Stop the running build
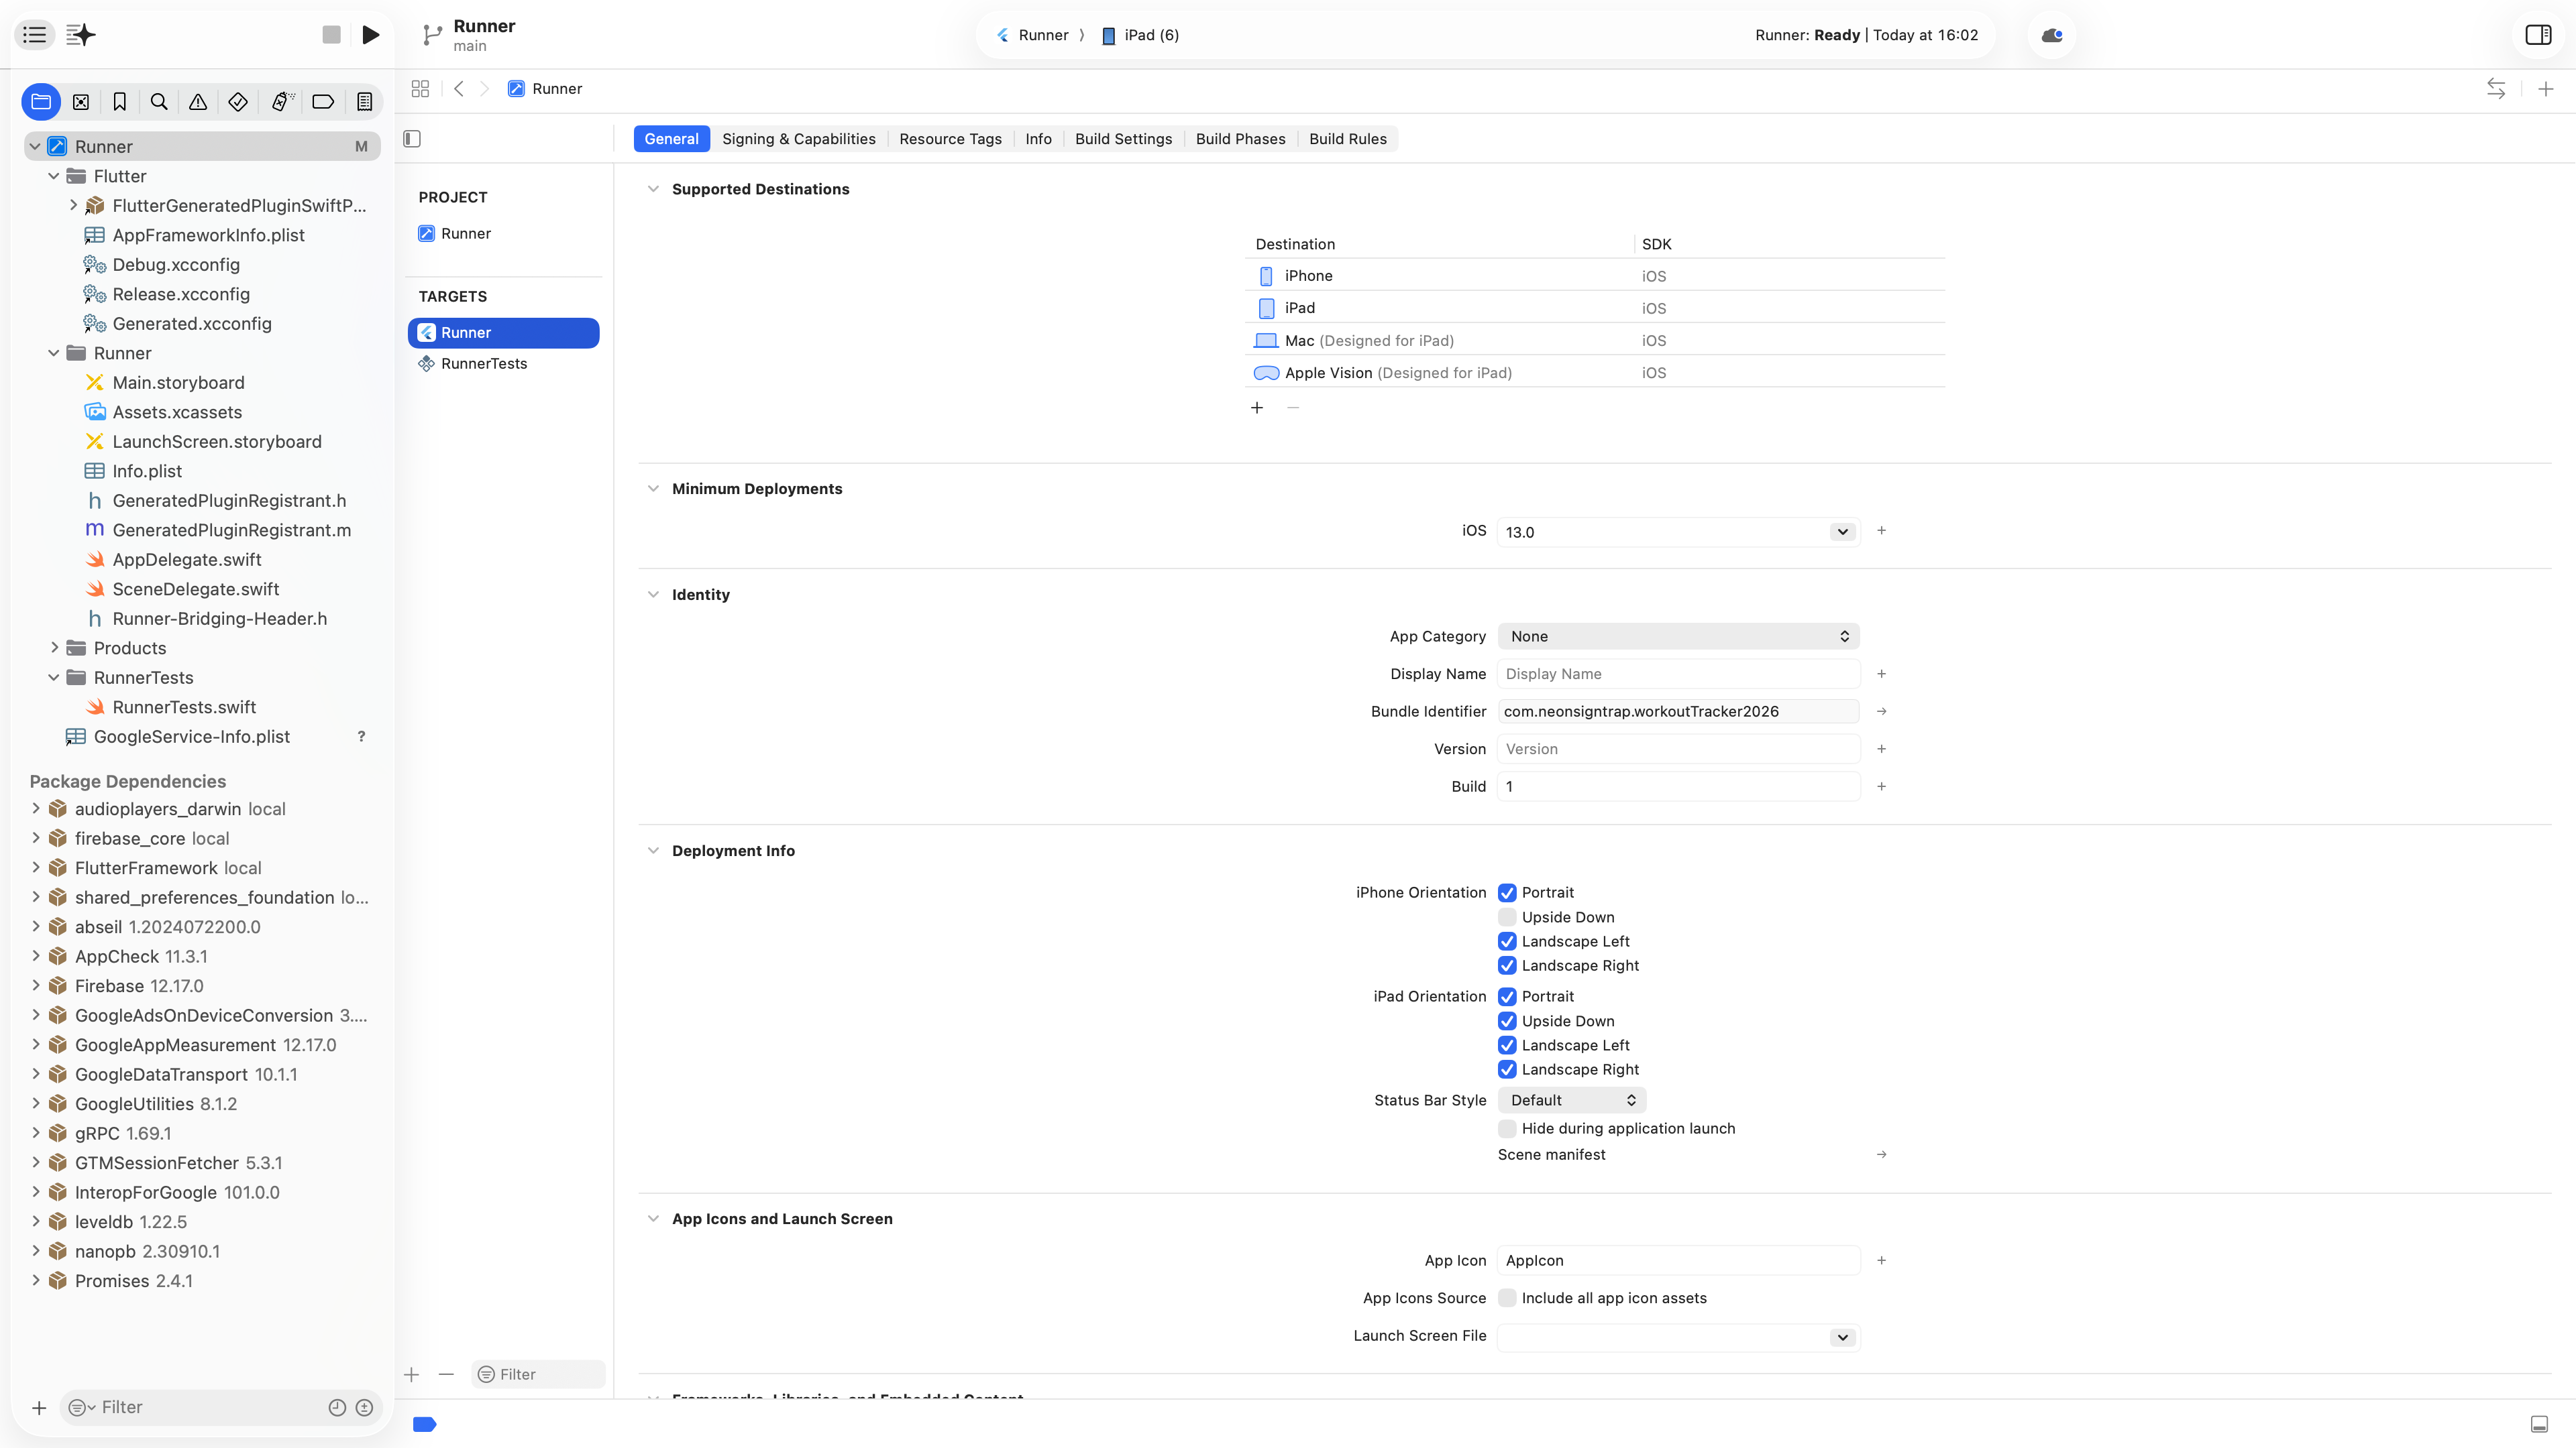Image resolution: width=2576 pixels, height=1448 pixels. click(x=331, y=35)
